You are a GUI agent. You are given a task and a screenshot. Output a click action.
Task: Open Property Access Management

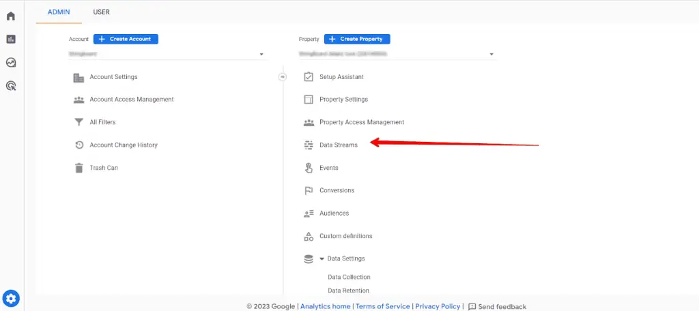pyautogui.click(x=362, y=122)
